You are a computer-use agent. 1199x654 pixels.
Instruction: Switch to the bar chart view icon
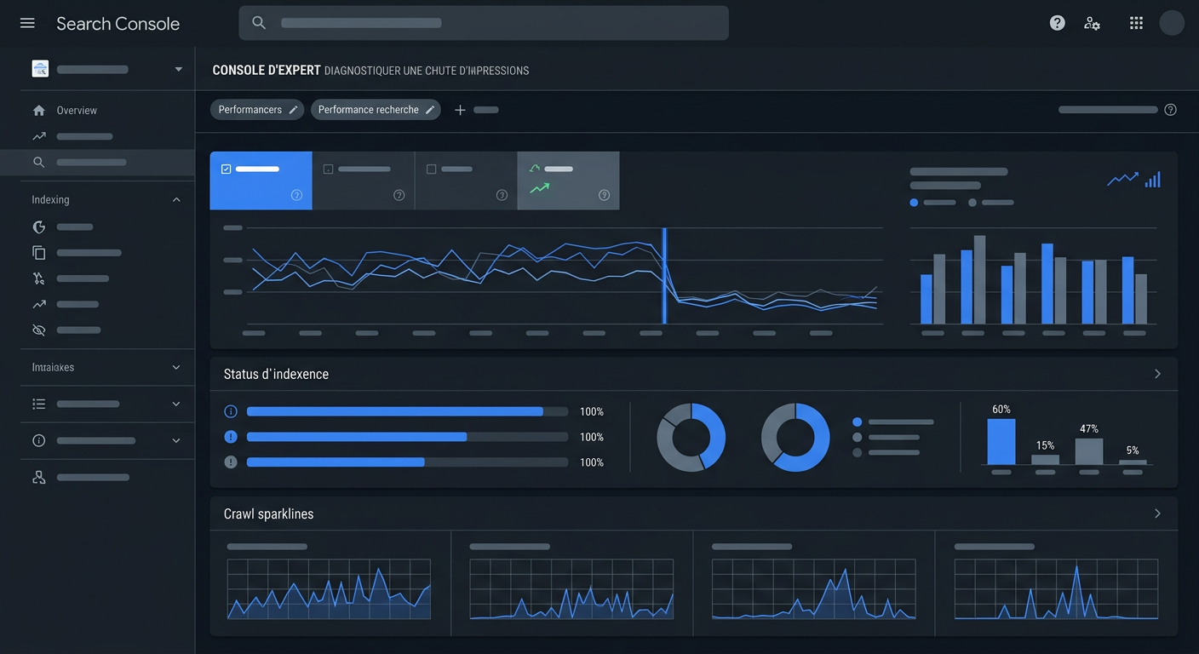(1153, 179)
